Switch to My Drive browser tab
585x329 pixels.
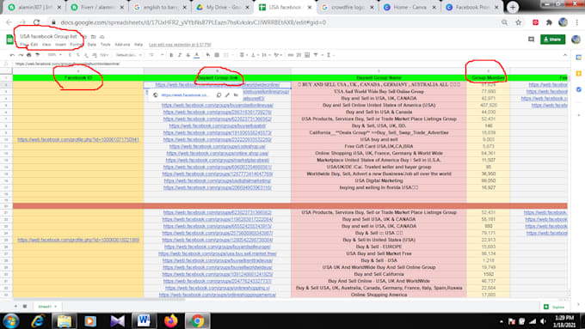[x=223, y=7]
